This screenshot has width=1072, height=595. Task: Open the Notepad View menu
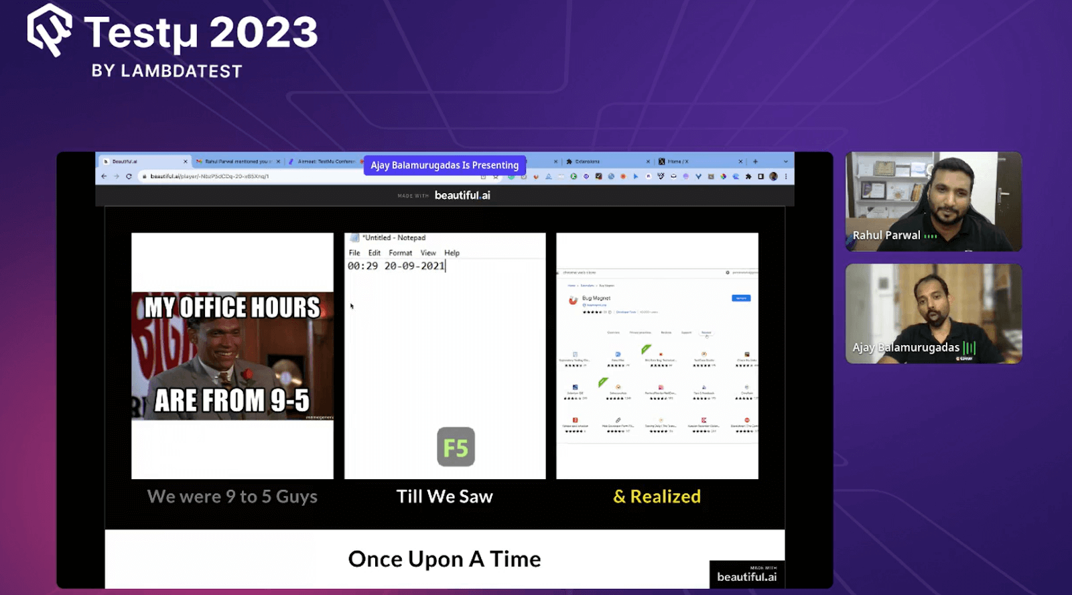tap(428, 253)
